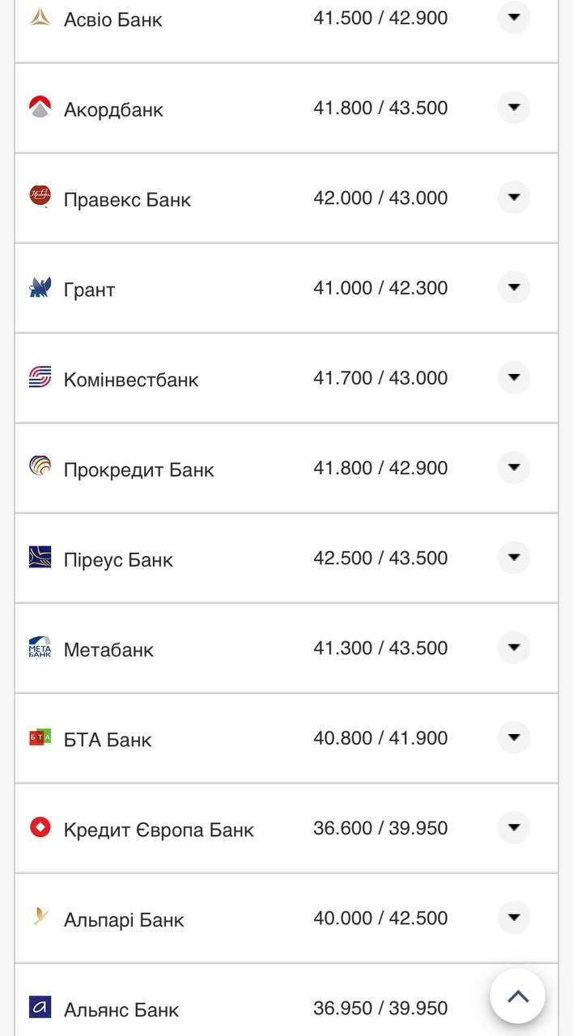
Task: Click the Комінвестбанк striped logo icon
Action: pyautogui.click(x=40, y=377)
